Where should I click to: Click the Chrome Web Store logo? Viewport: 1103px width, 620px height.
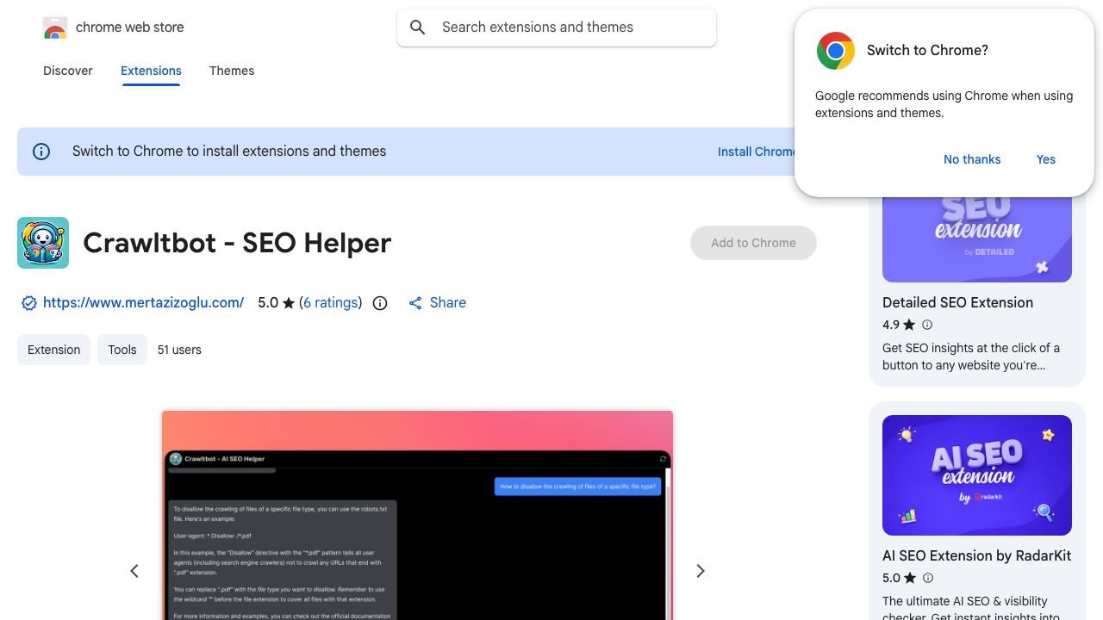[x=55, y=28]
